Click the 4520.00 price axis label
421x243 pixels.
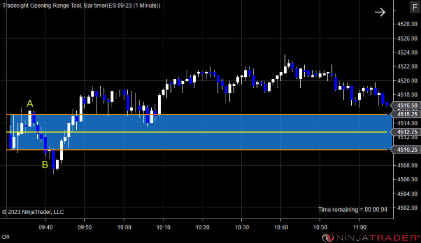[x=407, y=81]
